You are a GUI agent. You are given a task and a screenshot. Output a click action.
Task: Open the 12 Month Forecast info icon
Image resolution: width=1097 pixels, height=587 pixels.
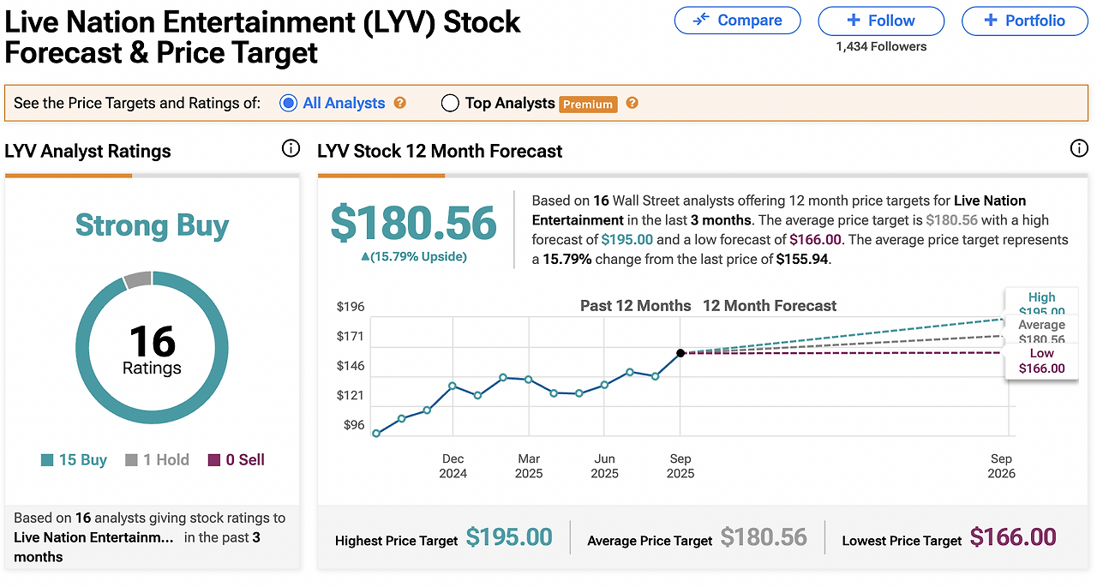pyautogui.click(x=1079, y=149)
